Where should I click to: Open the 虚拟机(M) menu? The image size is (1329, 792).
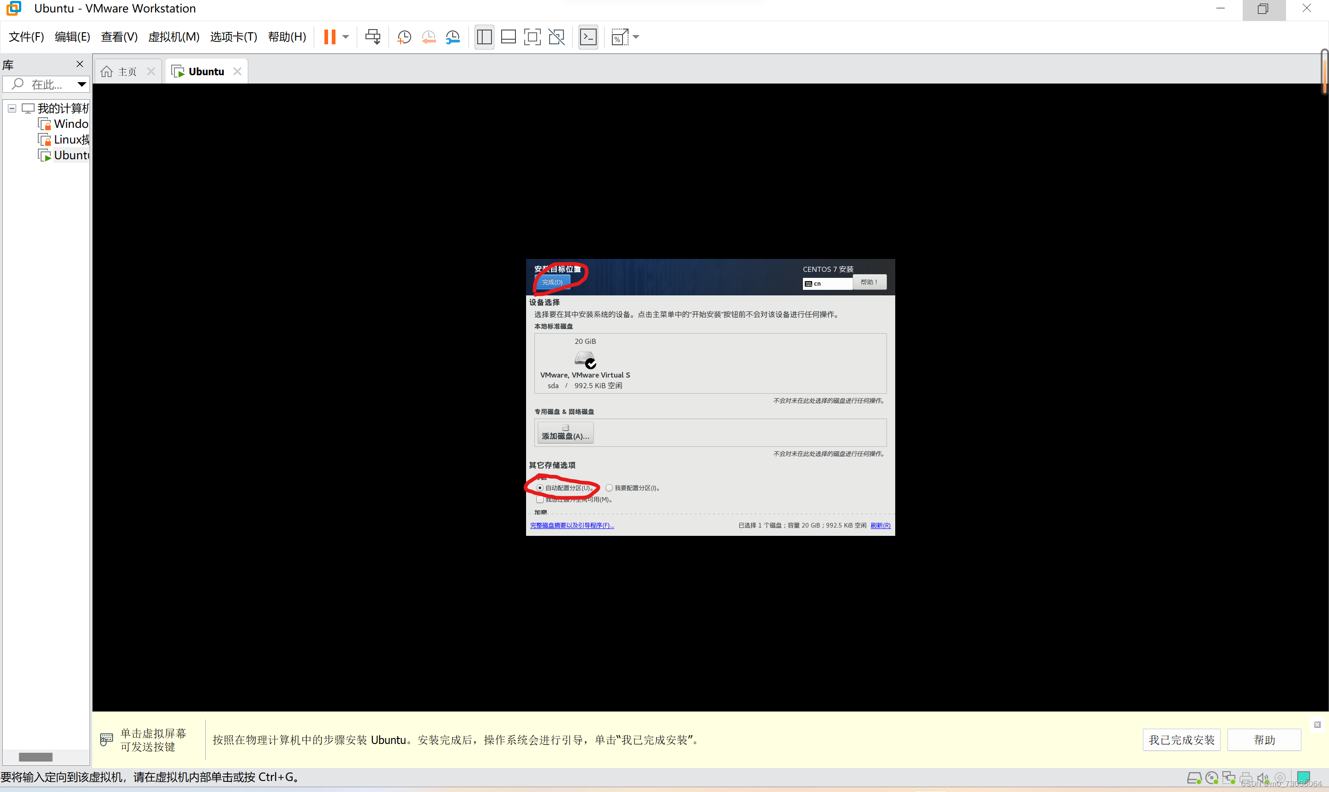174,37
